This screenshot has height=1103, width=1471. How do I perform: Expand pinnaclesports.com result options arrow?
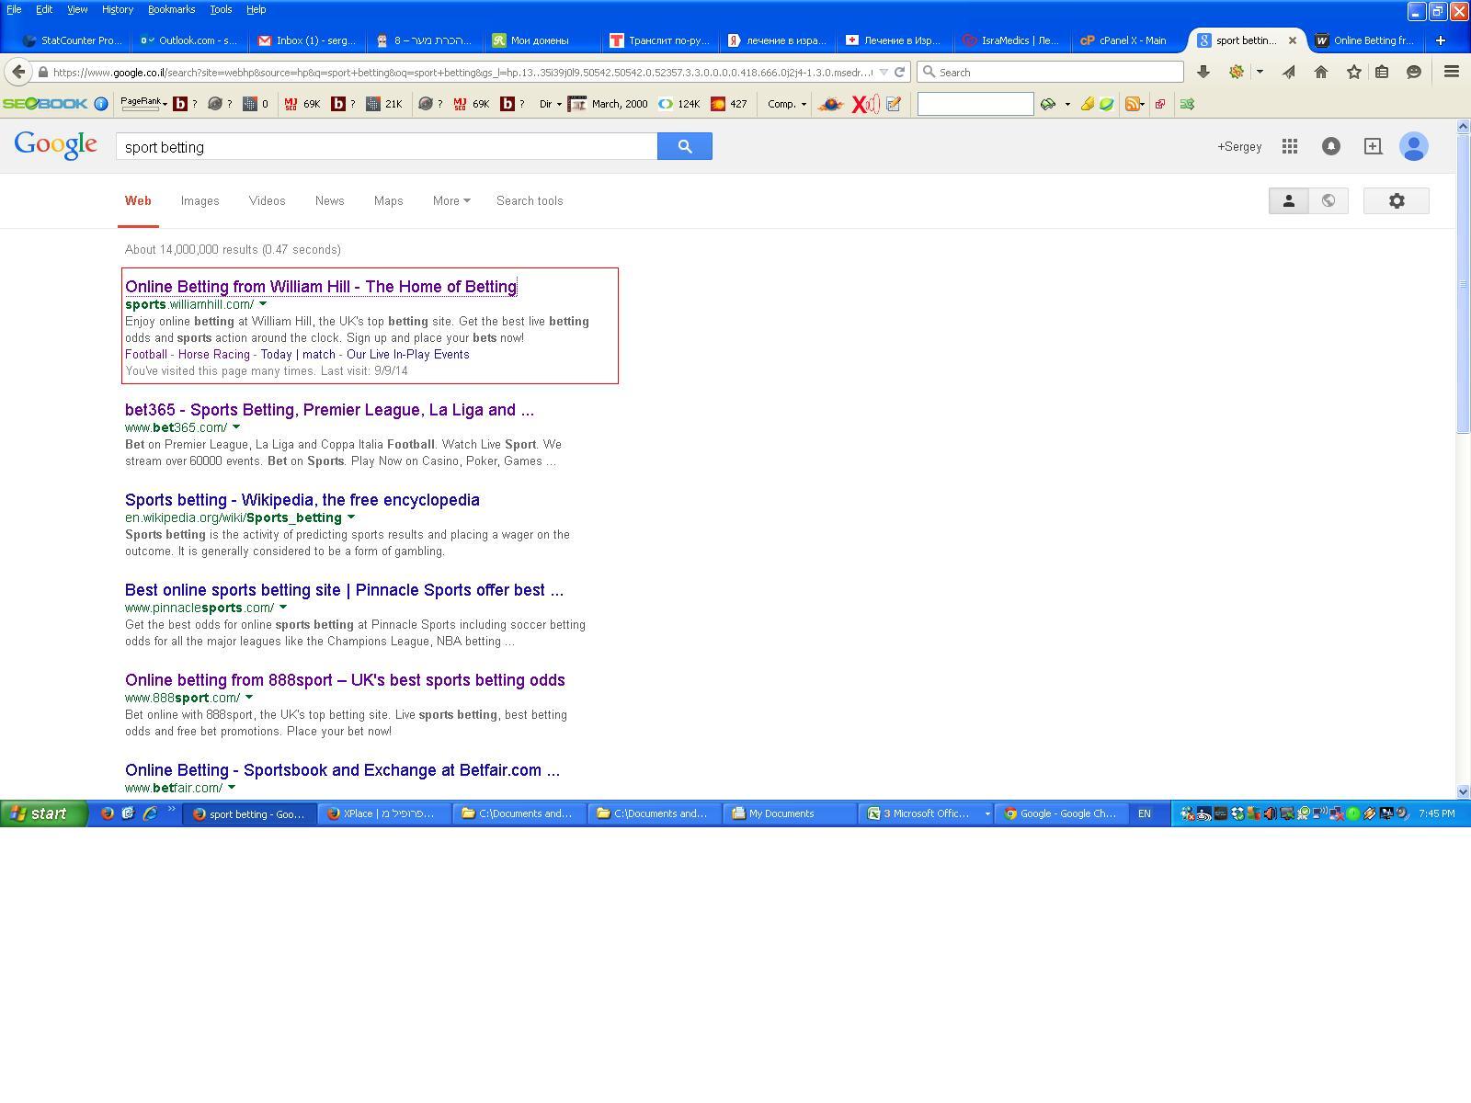(283, 608)
